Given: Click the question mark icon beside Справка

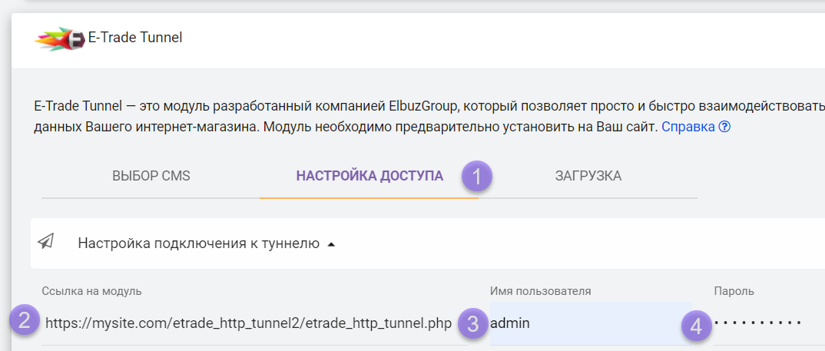Looking at the screenshot, I should (724, 127).
